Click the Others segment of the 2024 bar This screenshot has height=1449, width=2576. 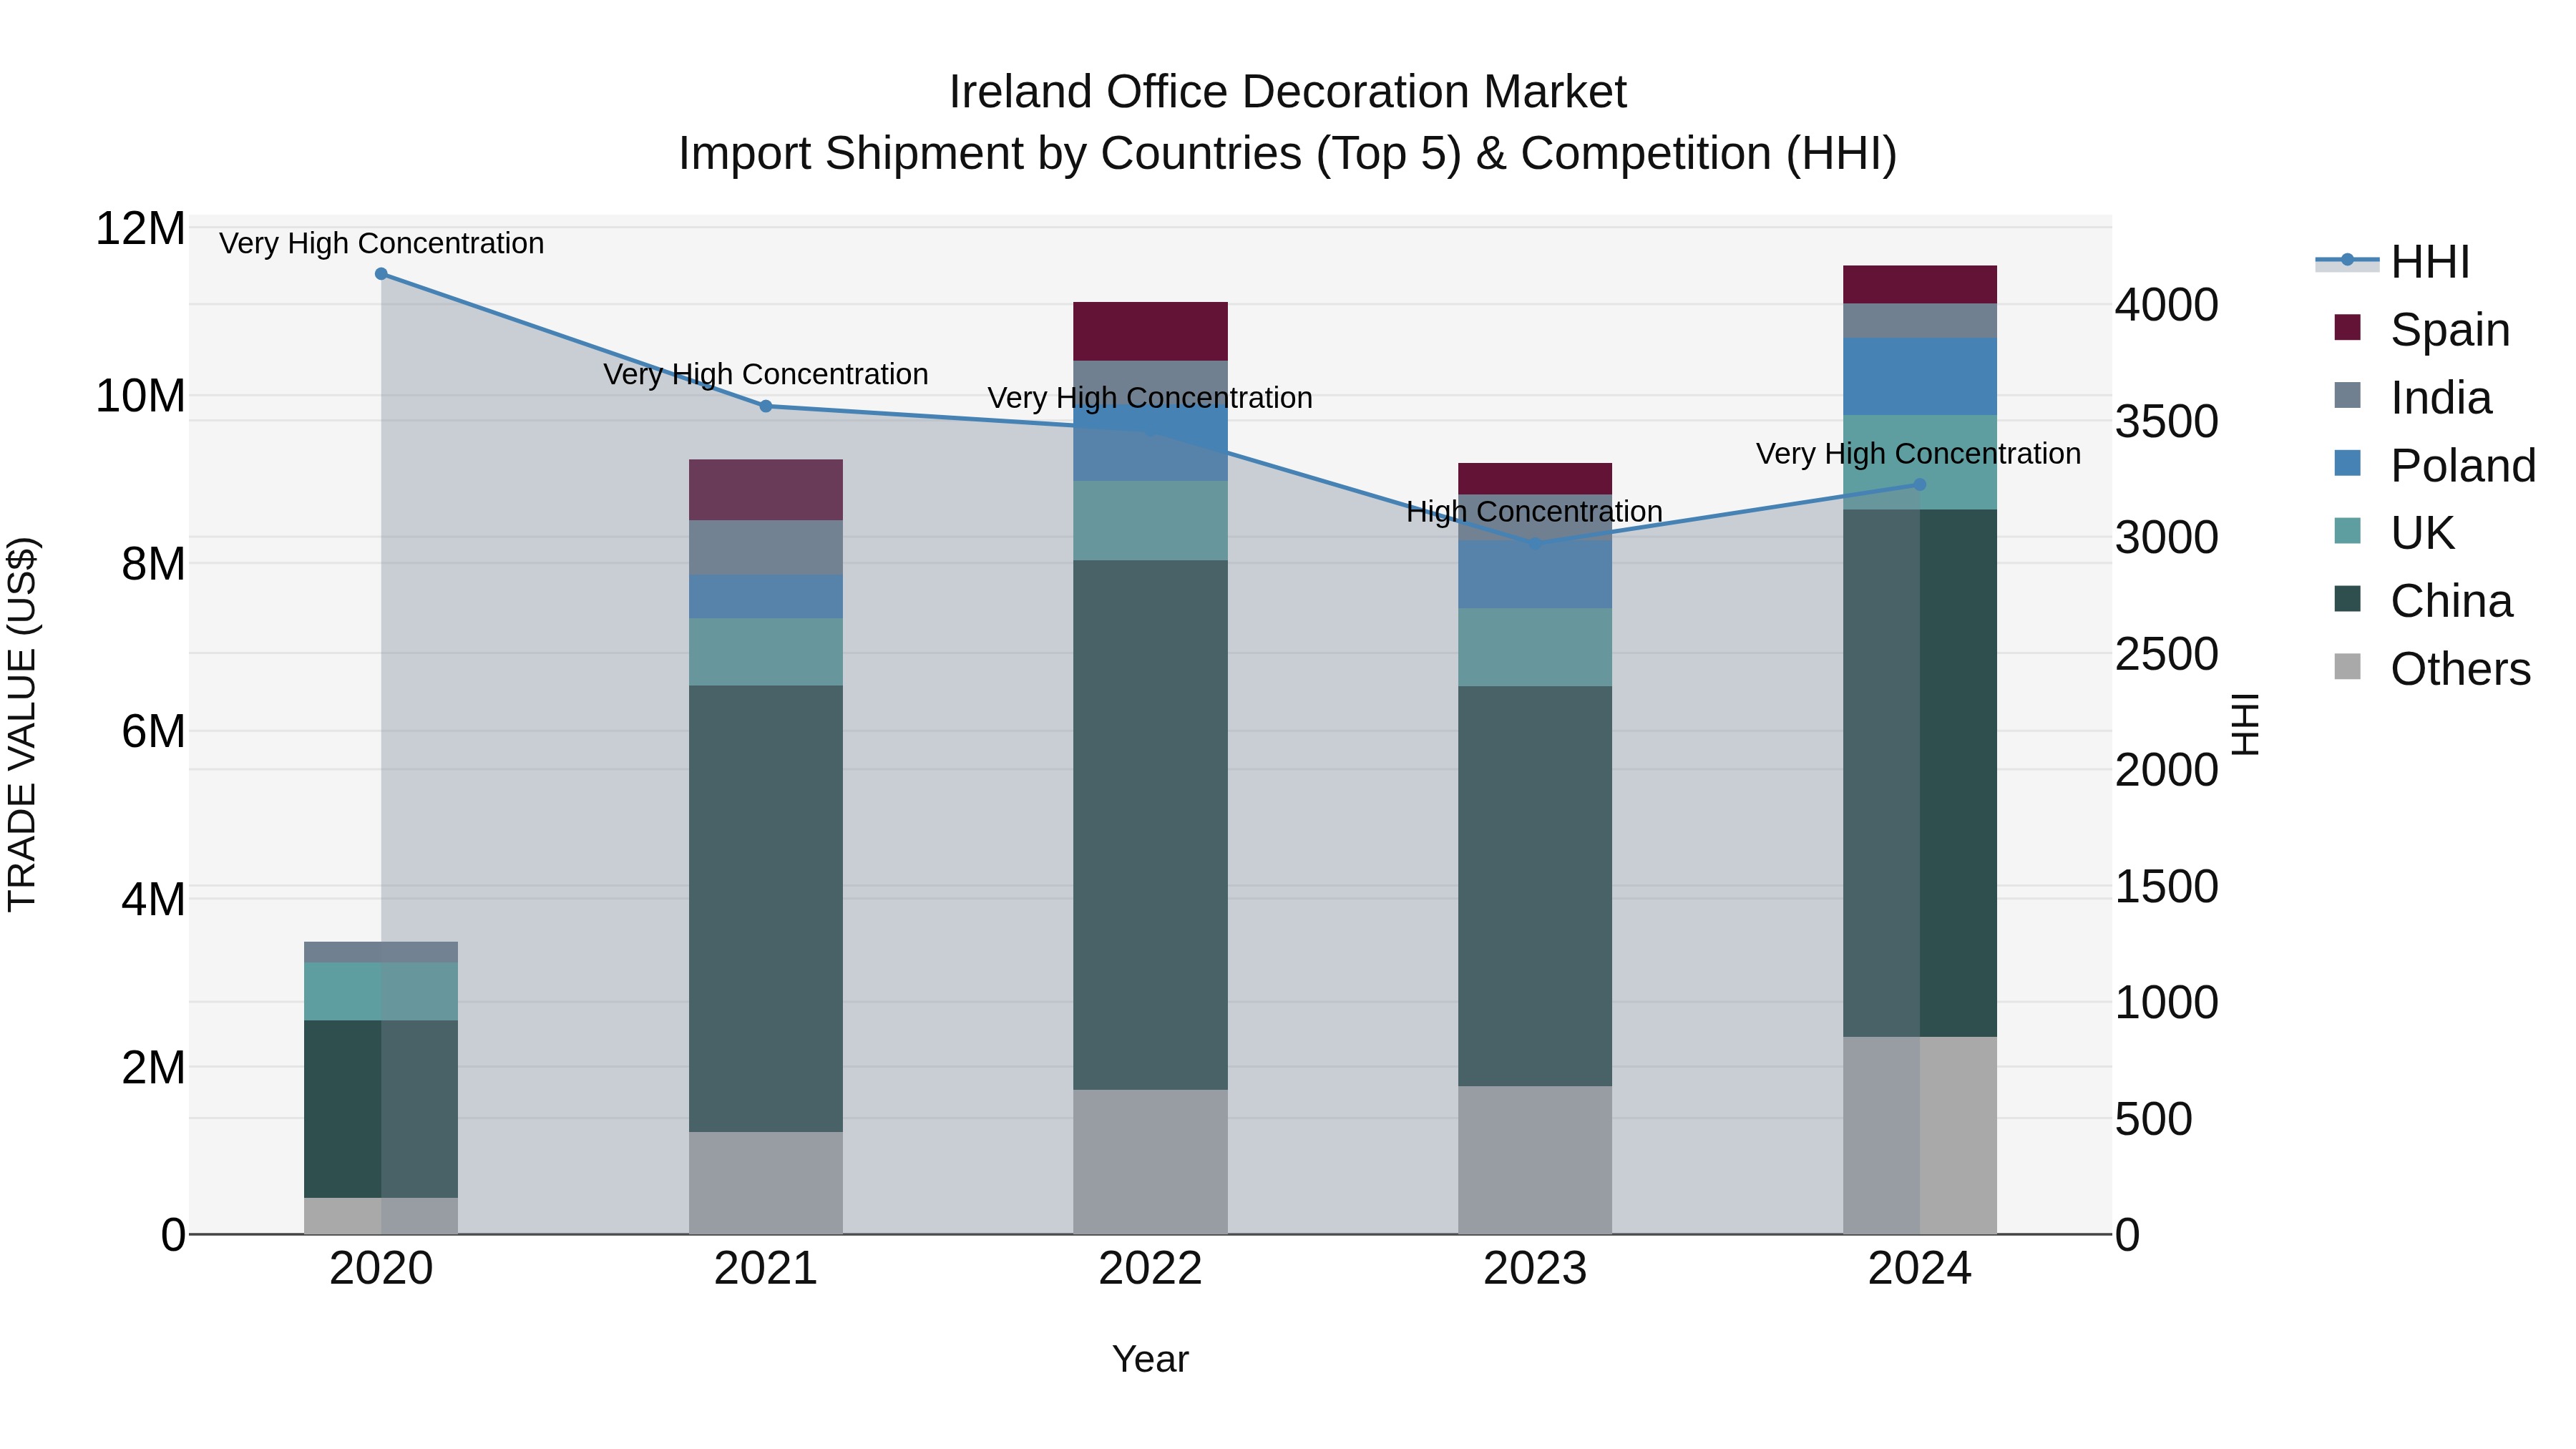(1920, 1136)
